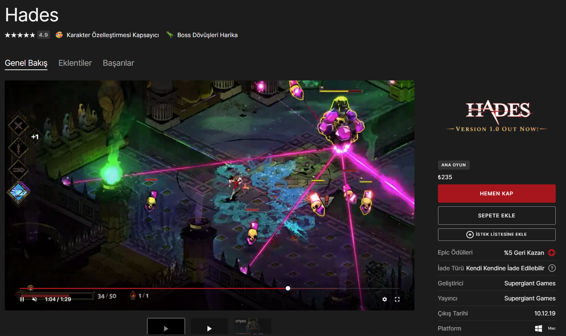Open refund type help question icon
The height and width of the screenshot is (336, 566).
tap(552, 268)
